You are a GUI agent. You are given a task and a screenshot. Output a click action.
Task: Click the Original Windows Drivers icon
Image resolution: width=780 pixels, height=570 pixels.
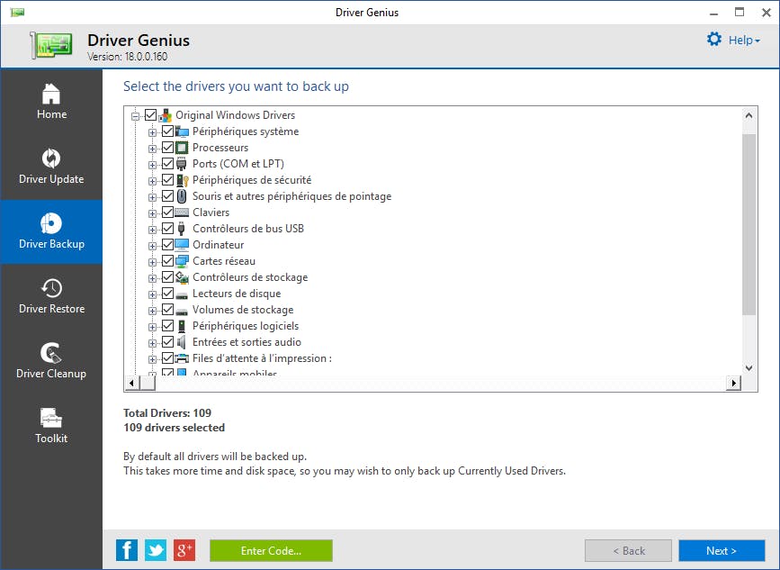point(166,115)
